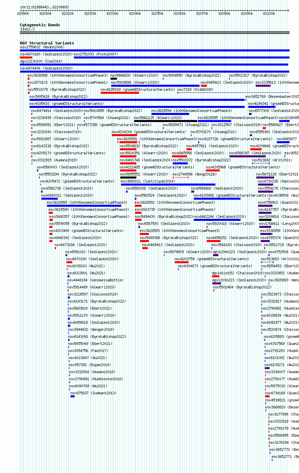
Task: Click nsv4205968 (gnomADStructuralVariants) label
Action: 243,167
